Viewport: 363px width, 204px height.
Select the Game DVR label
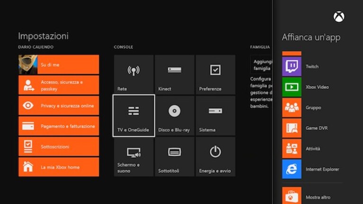317,128
